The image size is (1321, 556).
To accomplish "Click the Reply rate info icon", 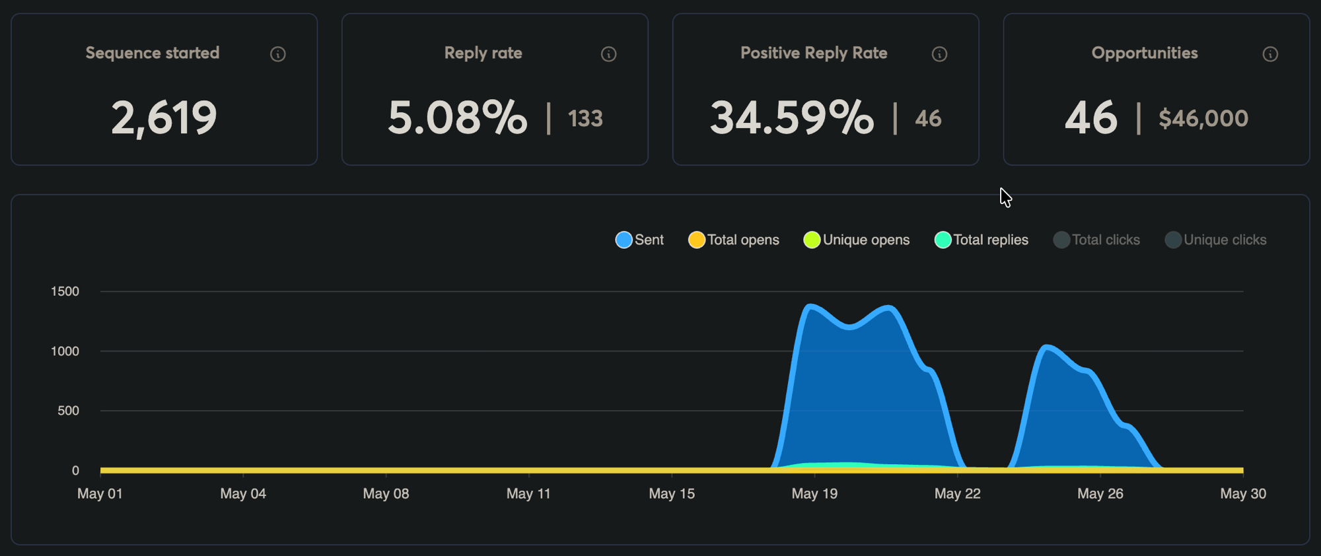I will click(x=609, y=54).
